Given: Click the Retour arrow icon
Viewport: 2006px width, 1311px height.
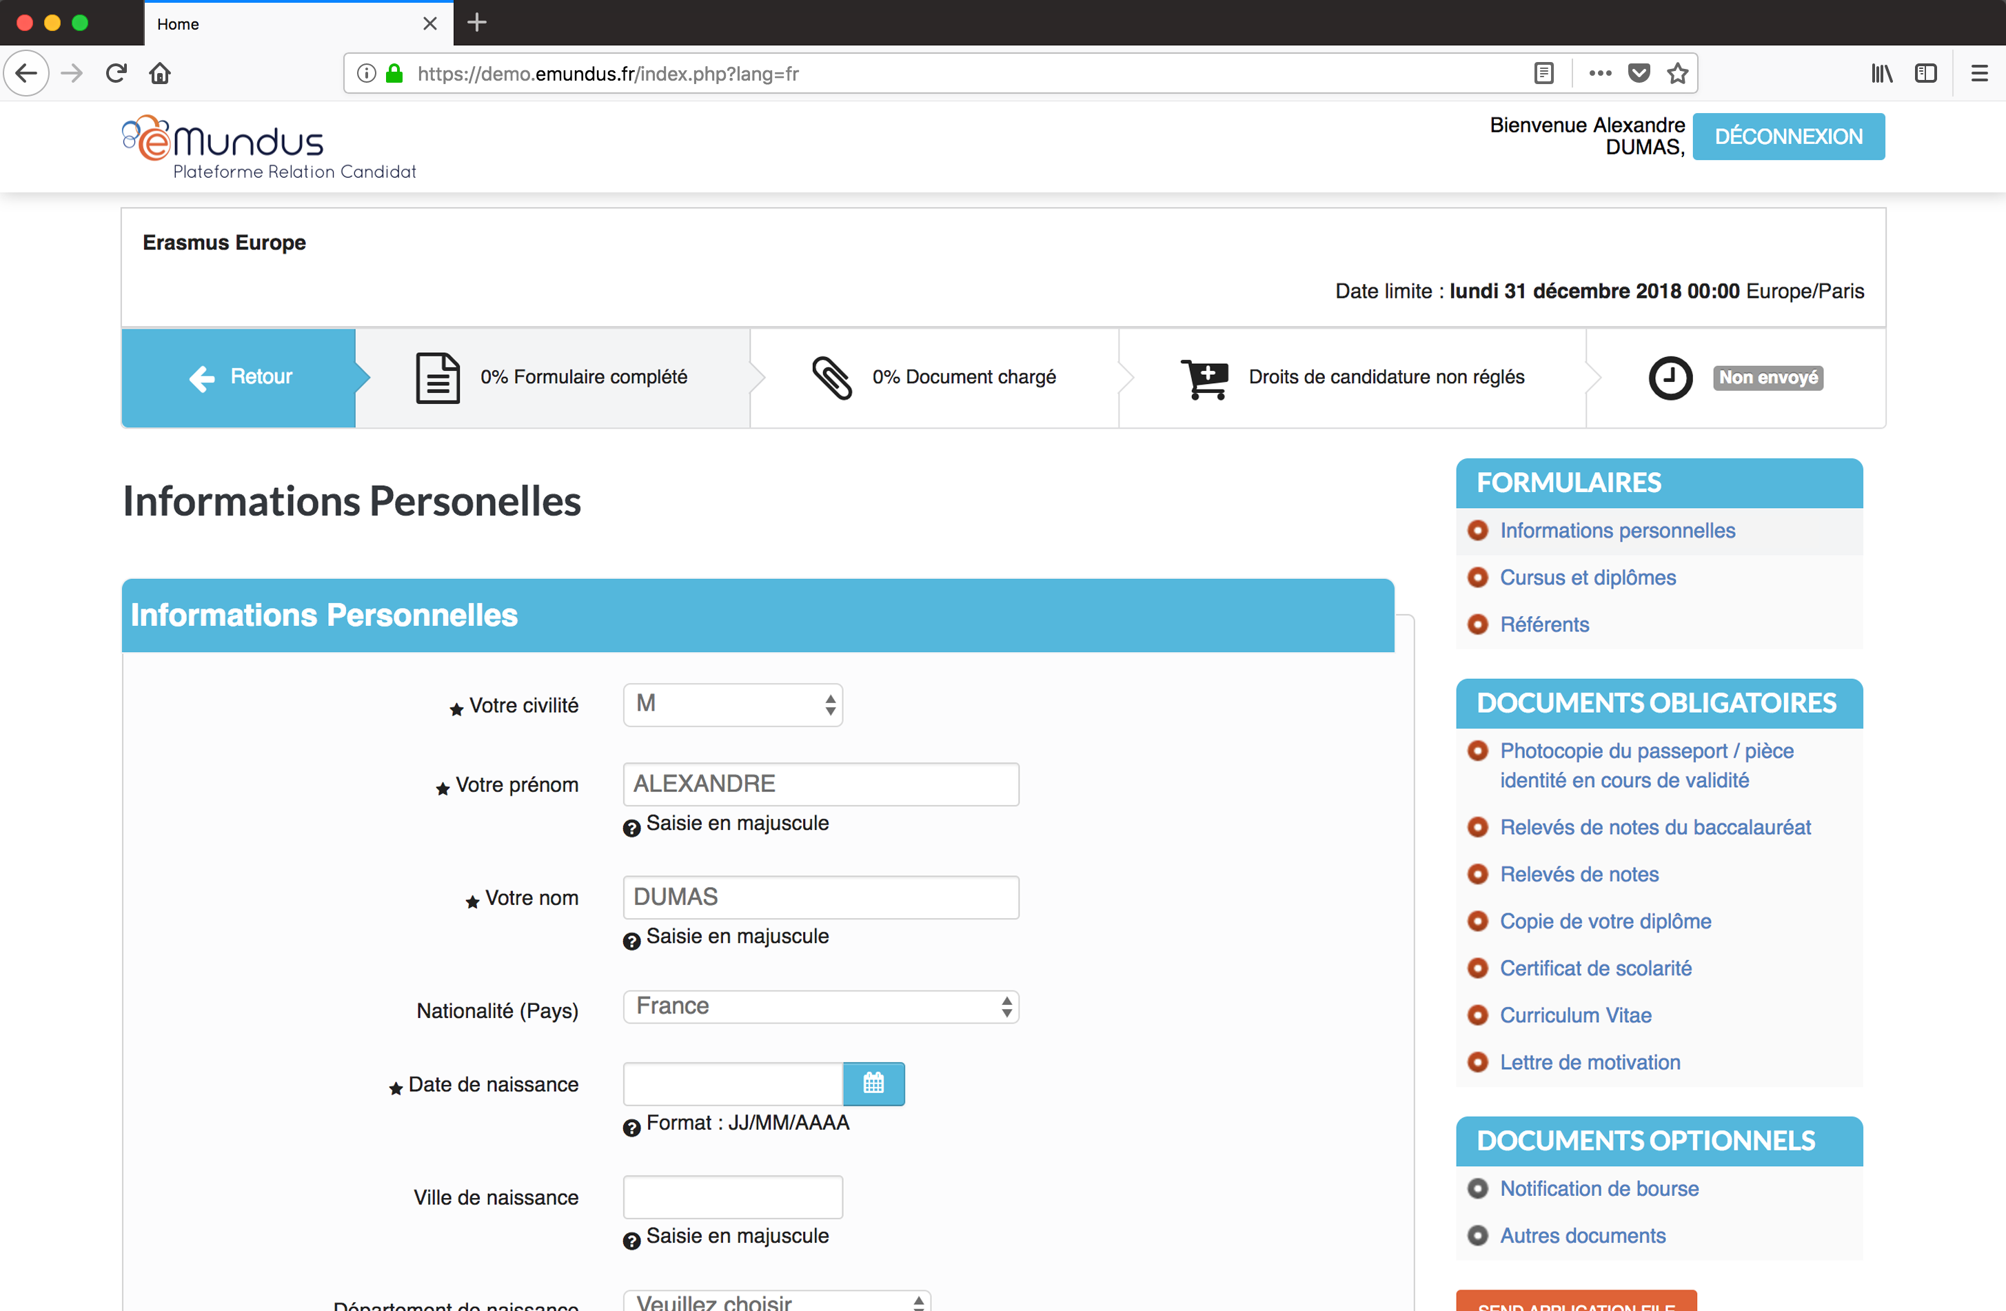Looking at the screenshot, I should [x=202, y=378].
